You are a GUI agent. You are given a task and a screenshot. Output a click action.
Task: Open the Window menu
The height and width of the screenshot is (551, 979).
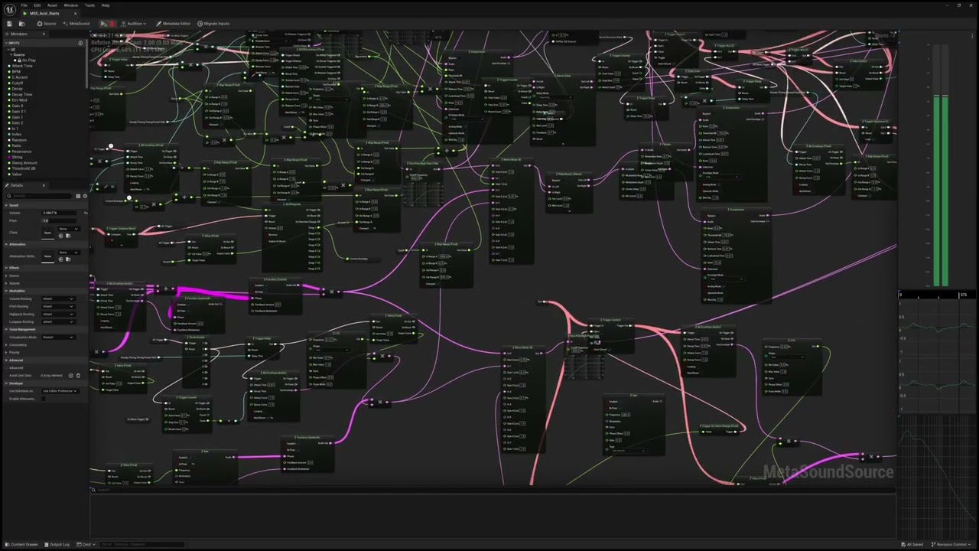[70, 5]
